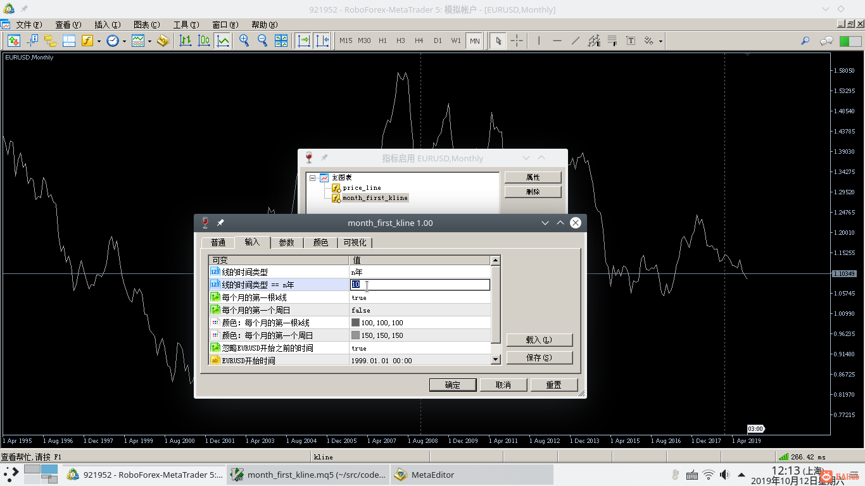865x486 pixels.
Task: Open the indicators list dropdown arrow
Action: click(x=99, y=41)
